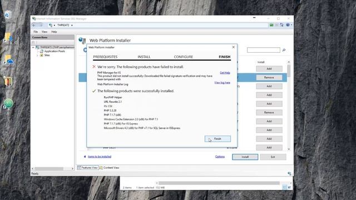Screen dimensions: 356x200
Task: Click the Application Pools node icon
Action: point(42,52)
